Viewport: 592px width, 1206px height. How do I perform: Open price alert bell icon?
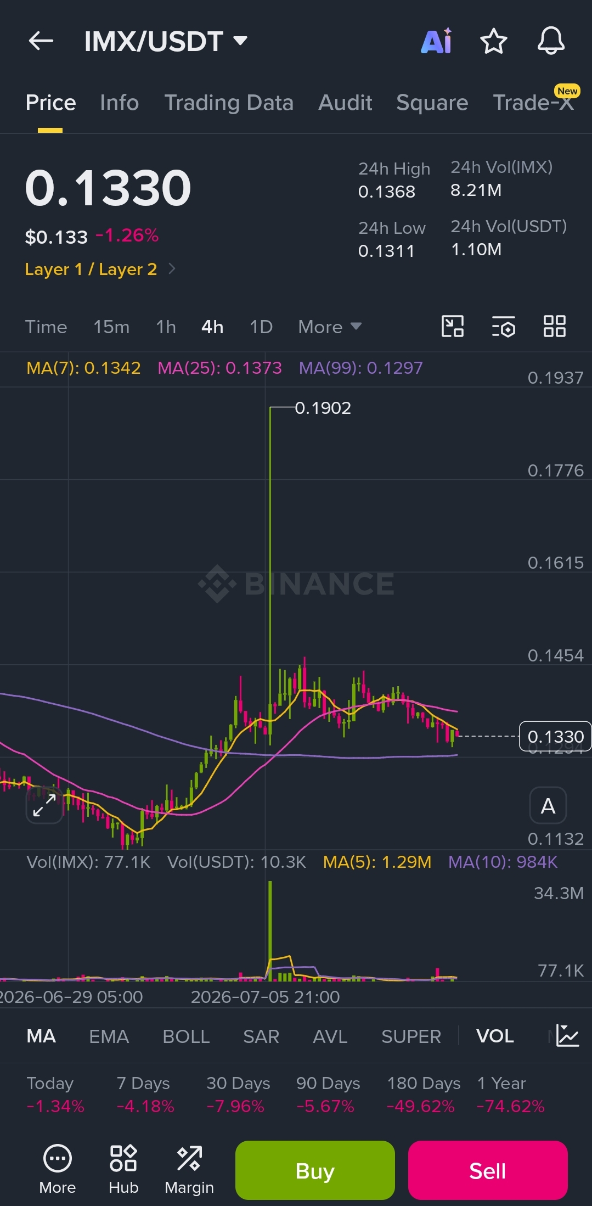coord(551,41)
